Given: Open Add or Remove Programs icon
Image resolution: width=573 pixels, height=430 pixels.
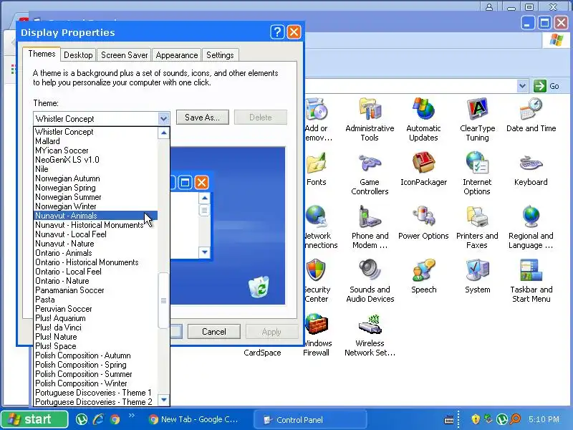Looking at the screenshot, I should pyautogui.click(x=317, y=120).
